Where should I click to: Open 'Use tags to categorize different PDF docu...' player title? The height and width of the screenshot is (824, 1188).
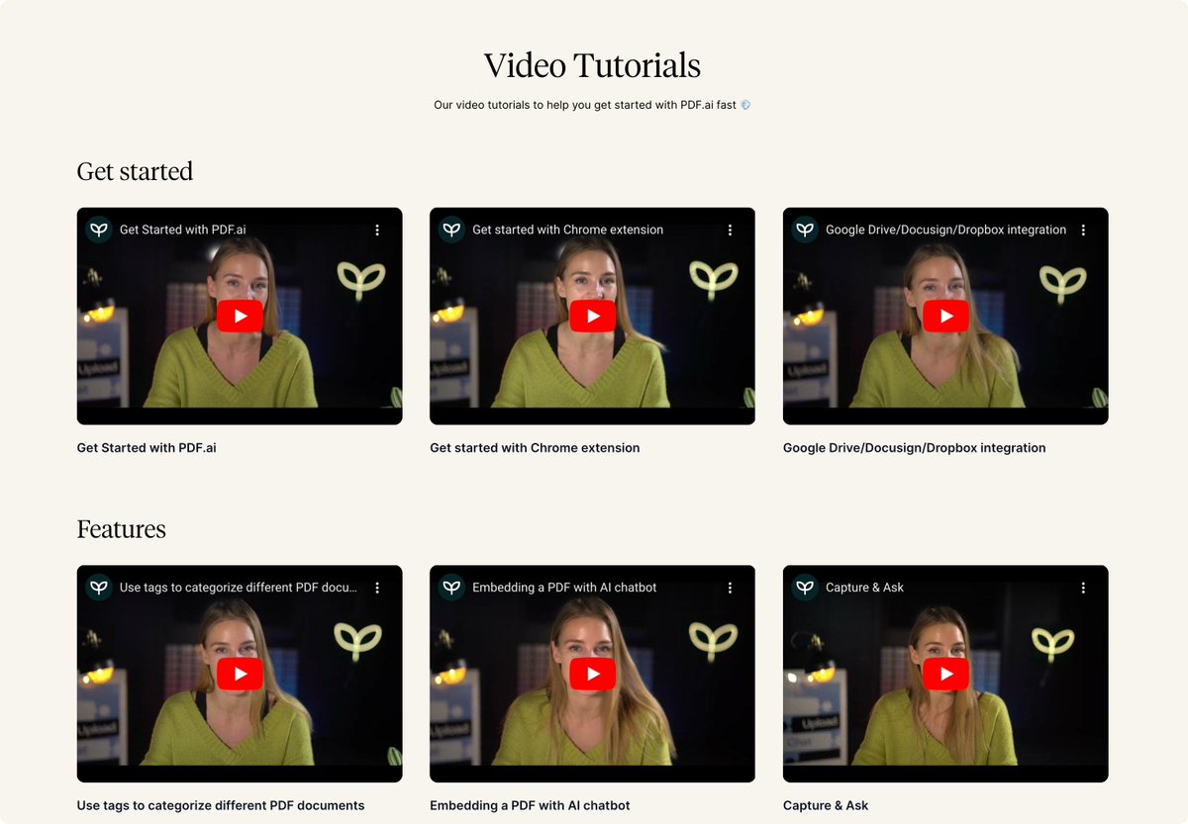tap(239, 588)
